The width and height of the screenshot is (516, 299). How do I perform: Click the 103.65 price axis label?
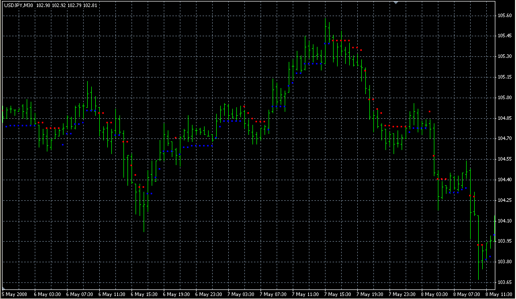(505, 282)
